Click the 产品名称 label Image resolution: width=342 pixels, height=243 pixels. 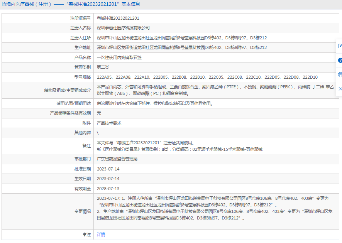(83, 57)
